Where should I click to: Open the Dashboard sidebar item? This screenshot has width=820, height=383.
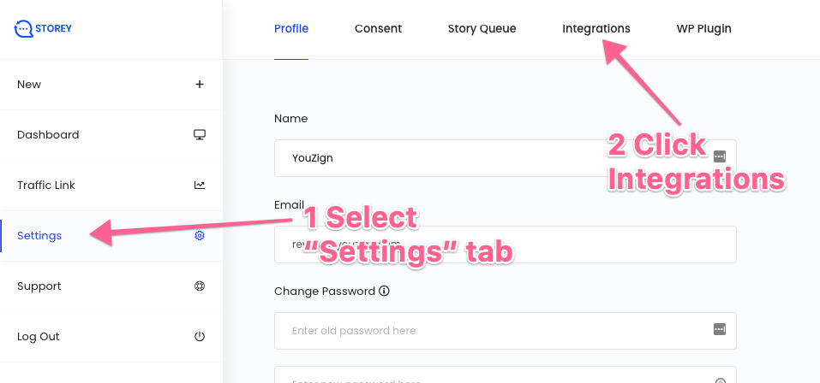(48, 134)
